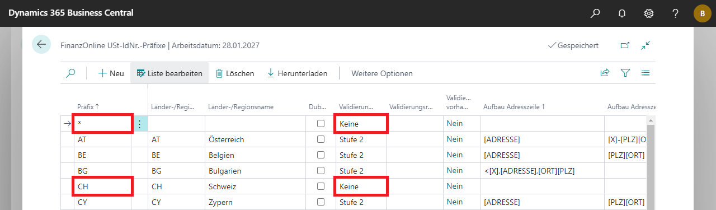Click [X]-[PLZ][OR cell in AT row
716x210 pixels.
(625, 139)
